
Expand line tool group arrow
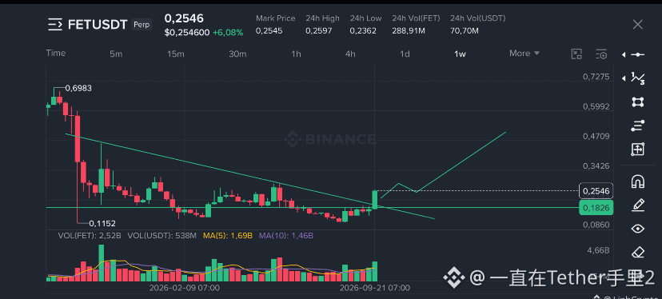click(x=624, y=54)
